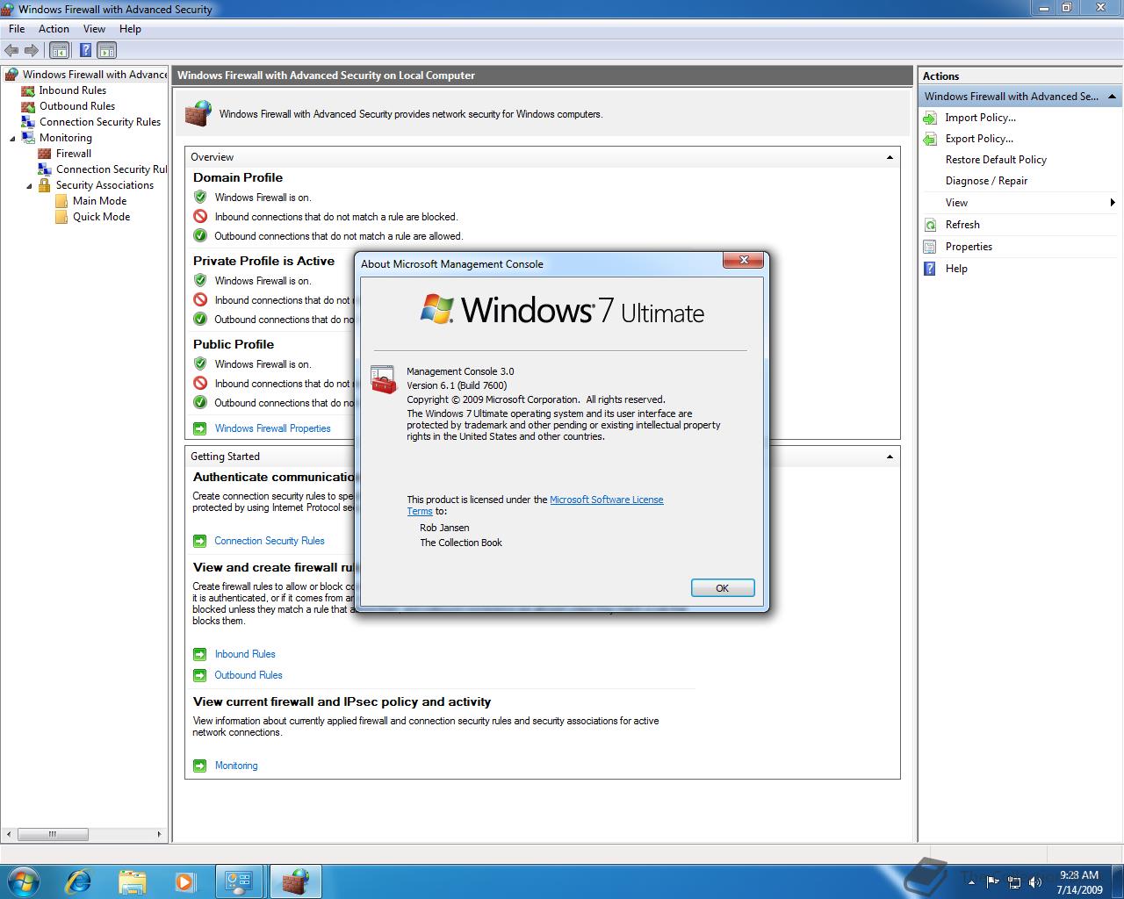
Task: Collapse the Security Associations tree node
Action: click(29, 185)
